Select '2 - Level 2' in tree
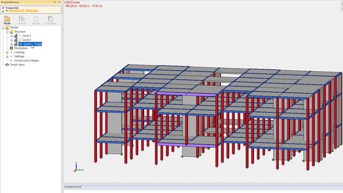The image size is (343, 193). tap(25, 40)
